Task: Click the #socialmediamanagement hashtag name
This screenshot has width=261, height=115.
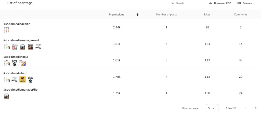Action: pyautogui.click(x=21, y=40)
